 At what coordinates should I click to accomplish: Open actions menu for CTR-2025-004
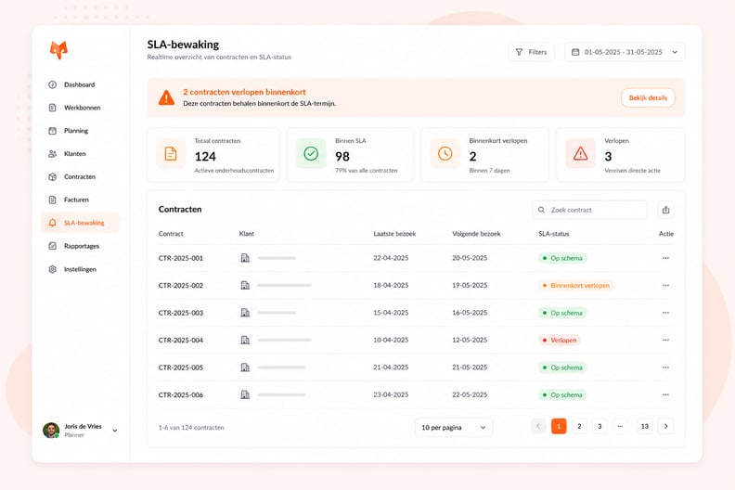[x=665, y=340]
